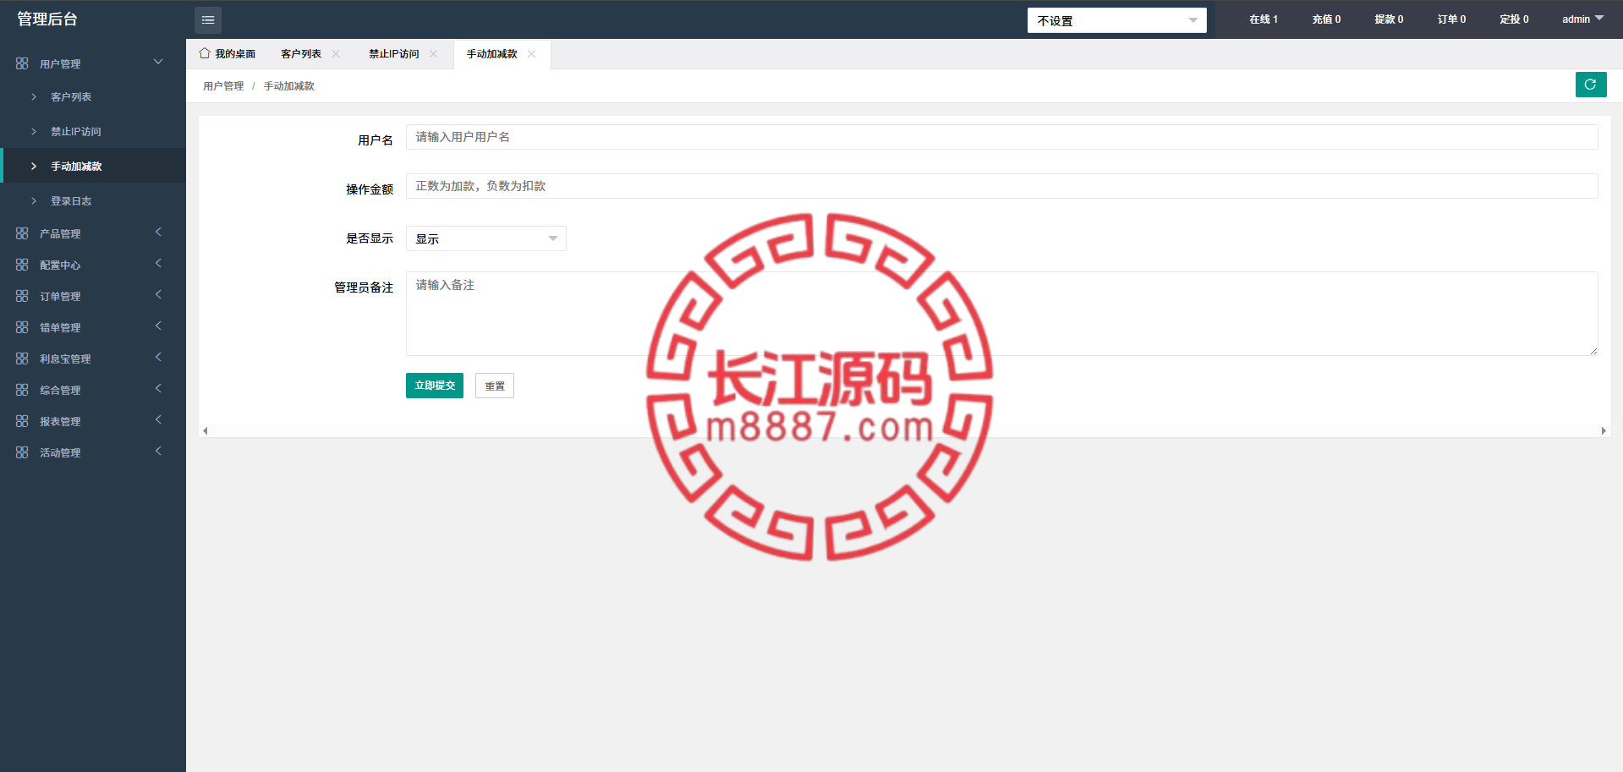Click the 订单 0 header link

(x=1451, y=19)
